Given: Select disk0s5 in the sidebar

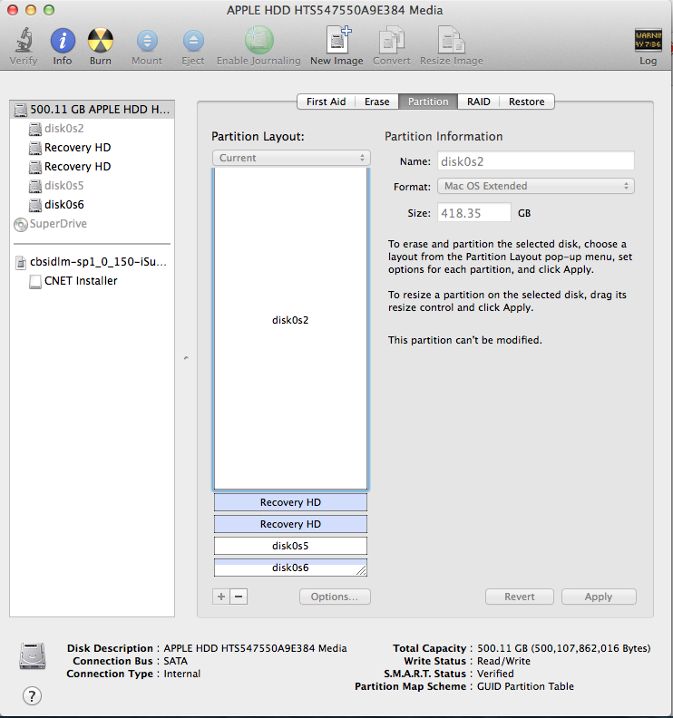Looking at the screenshot, I should click(92, 186).
